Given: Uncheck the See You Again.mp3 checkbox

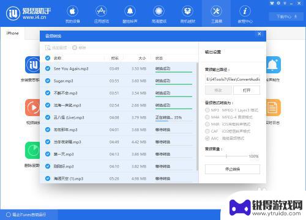Looking at the screenshot, I should point(48,68).
